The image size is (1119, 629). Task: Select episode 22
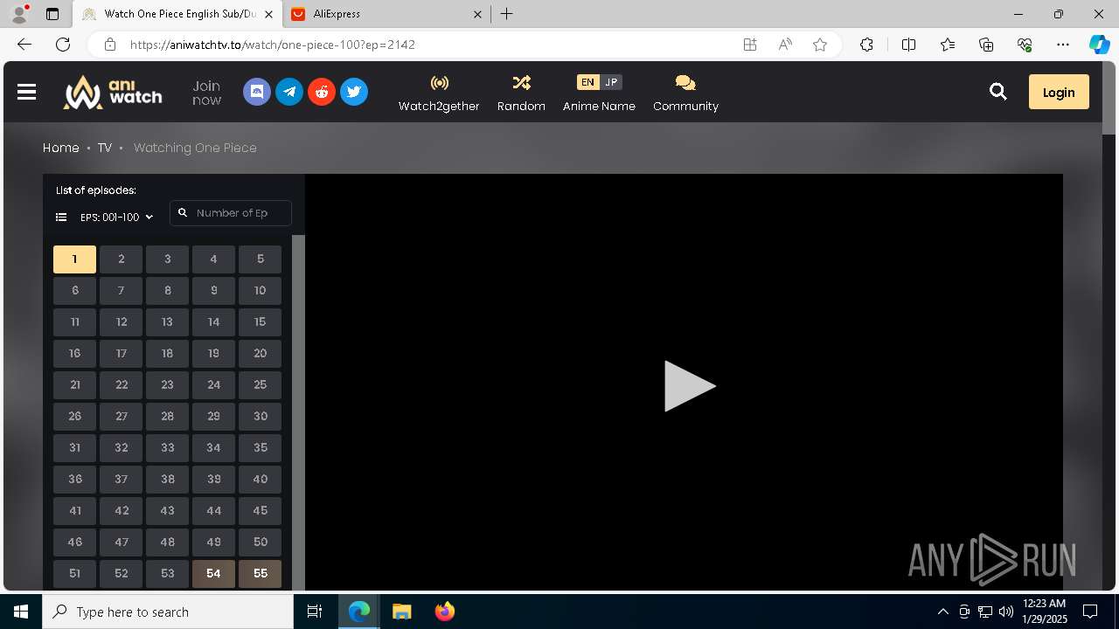coord(121,384)
